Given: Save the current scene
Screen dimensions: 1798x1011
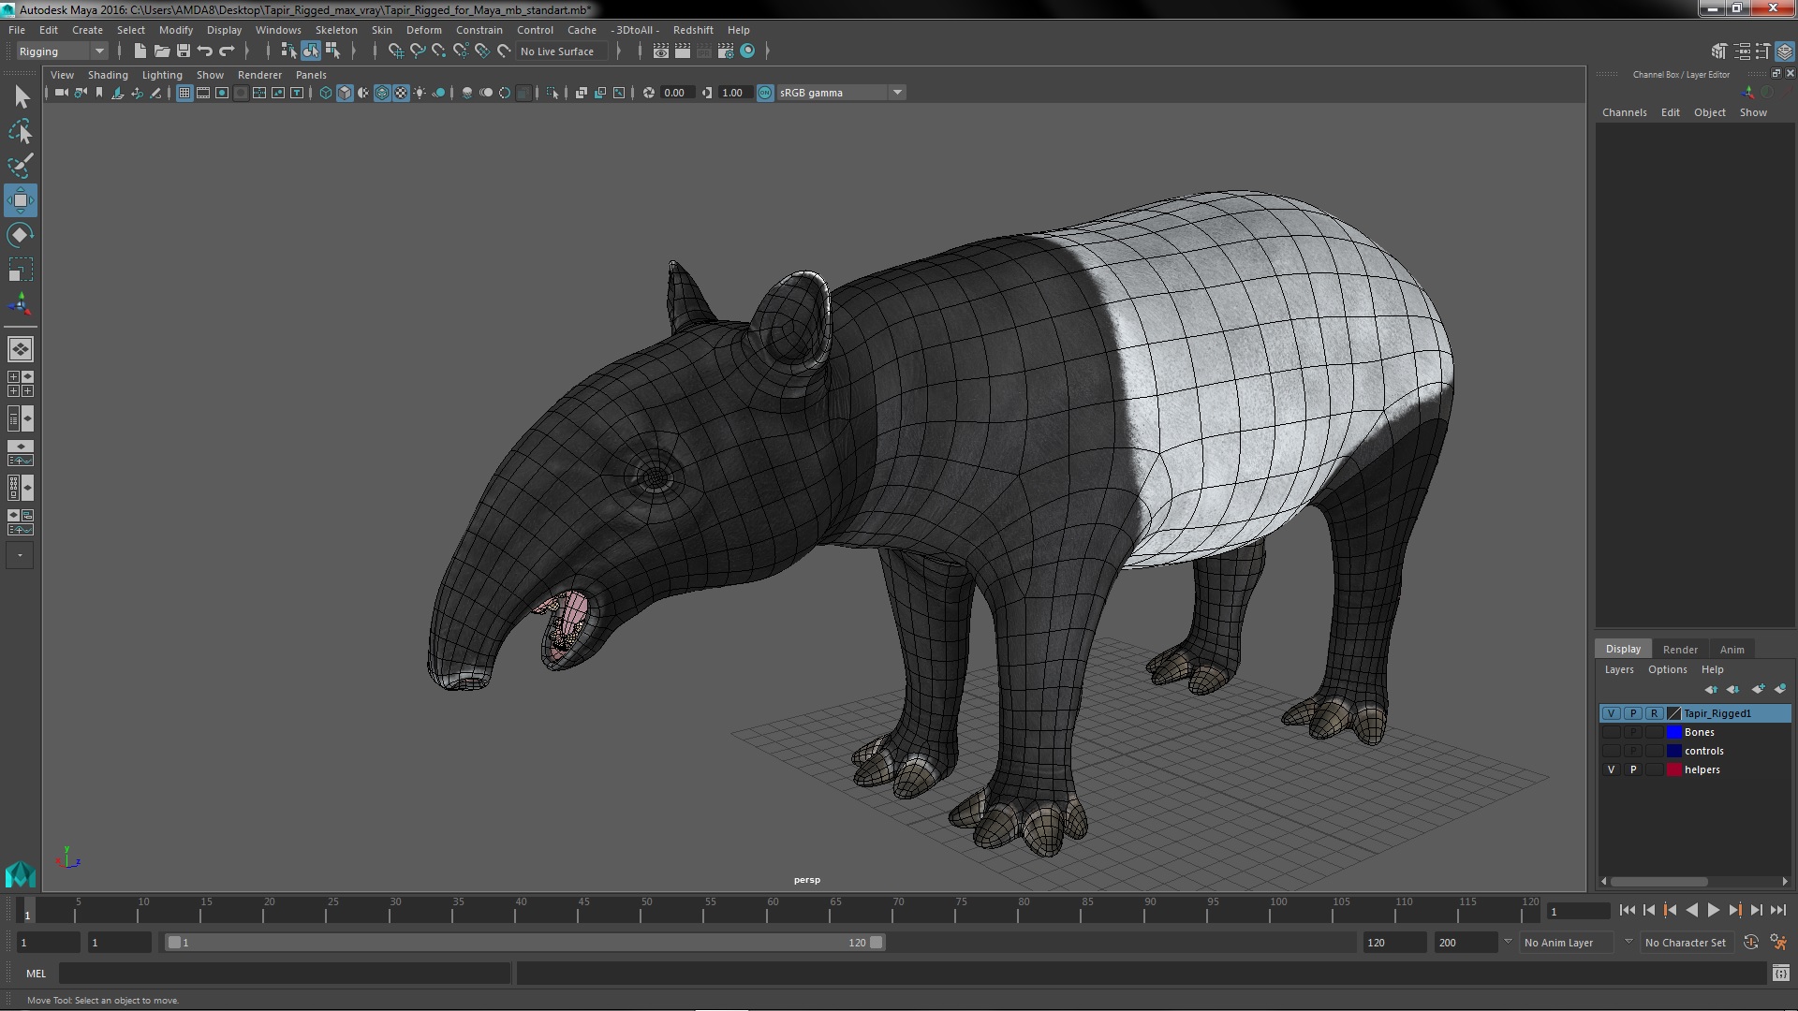Looking at the screenshot, I should click(x=184, y=51).
